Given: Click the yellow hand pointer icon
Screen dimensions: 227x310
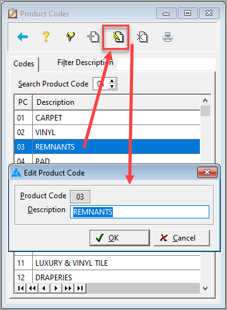Looking at the screenshot, I should coord(71,37).
